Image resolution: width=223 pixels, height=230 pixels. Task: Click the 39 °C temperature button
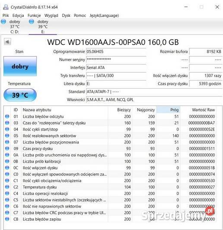(20, 95)
